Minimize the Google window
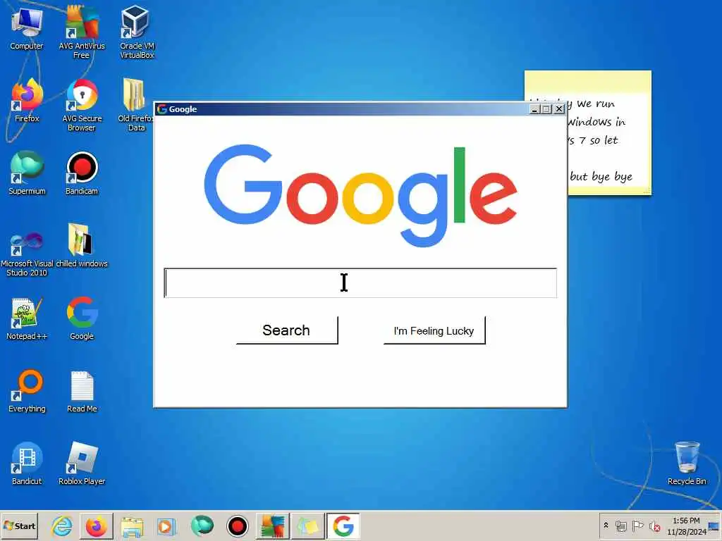 click(x=534, y=109)
